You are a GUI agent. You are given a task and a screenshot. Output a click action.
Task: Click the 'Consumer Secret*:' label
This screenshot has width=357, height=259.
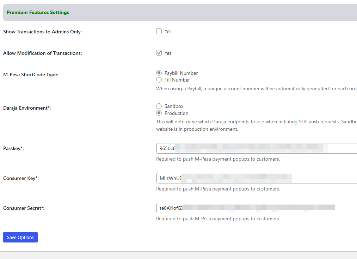pos(24,208)
